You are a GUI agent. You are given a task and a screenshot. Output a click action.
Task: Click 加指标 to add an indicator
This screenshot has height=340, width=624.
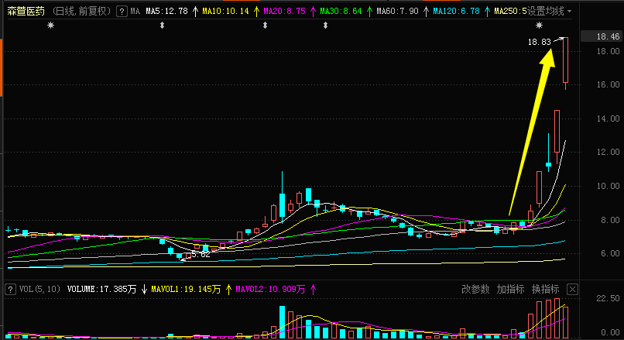point(510,289)
